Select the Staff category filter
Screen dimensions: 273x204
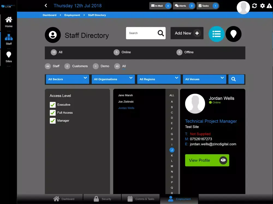[x=52, y=66]
